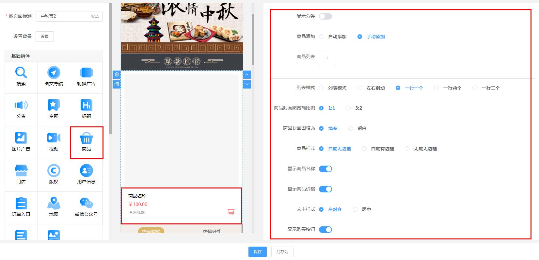Open 设置 background settings button
Viewport: 539px width, 260px height.
45,37
